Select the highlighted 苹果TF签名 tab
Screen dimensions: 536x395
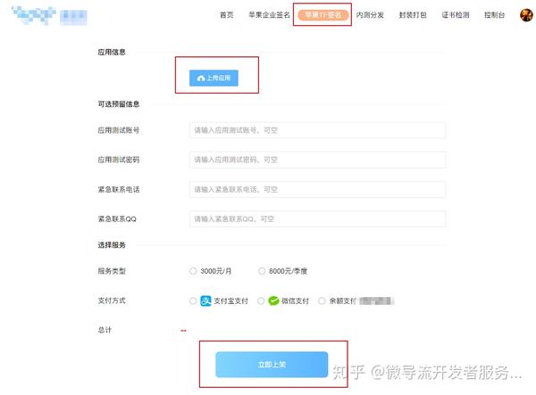click(322, 15)
